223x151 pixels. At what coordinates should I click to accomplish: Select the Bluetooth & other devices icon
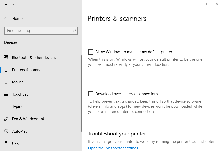point(6,57)
